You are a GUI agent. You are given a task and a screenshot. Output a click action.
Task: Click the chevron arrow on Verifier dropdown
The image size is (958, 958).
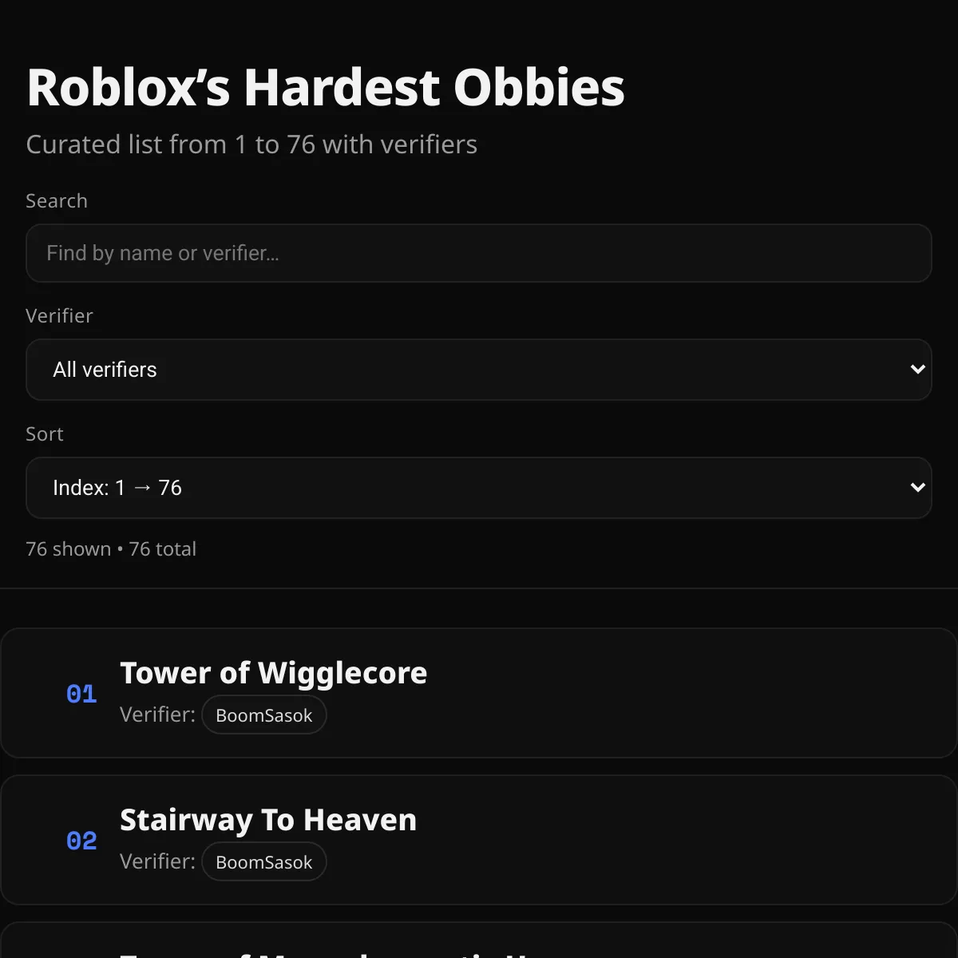pyautogui.click(x=917, y=370)
